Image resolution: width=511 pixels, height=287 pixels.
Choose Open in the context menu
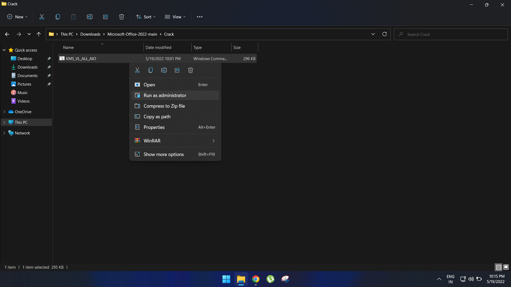(x=175, y=85)
